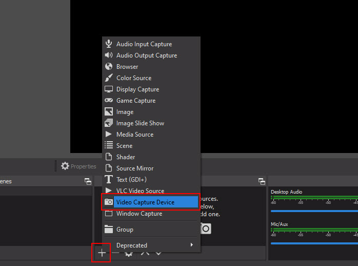Screen dimensions: 358x266
Task: Click the globe icon beside Browser
Action: pyautogui.click(x=109, y=66)
